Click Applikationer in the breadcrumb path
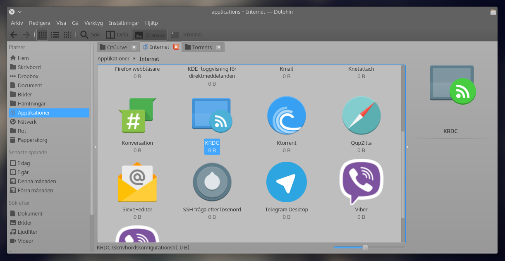The height and width of the screenshot is (261, 505). click(x=113, y=59)
